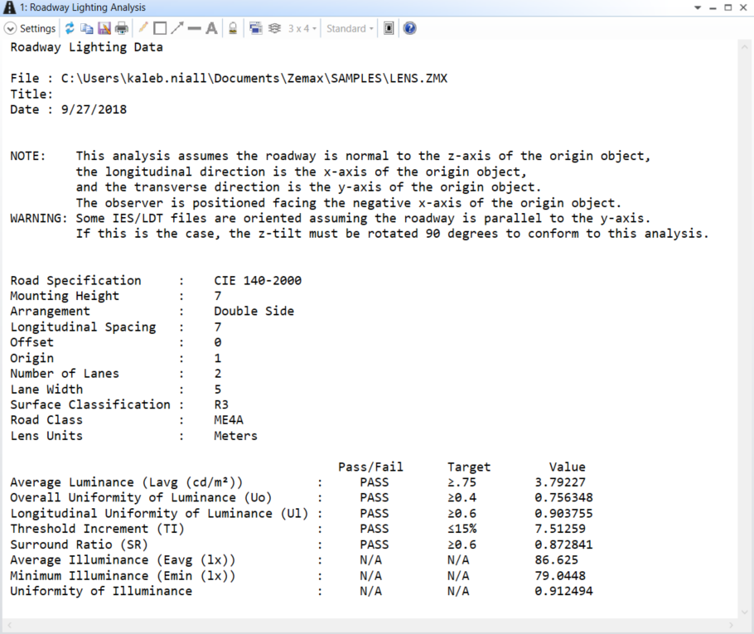The image size is (754, 634).
Task: Click the ≤15% Threshold Increment target
Action: click(462, 529)
